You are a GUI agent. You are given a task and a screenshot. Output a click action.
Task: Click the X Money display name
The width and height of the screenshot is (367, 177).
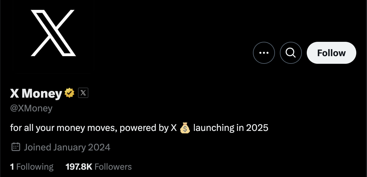click(x=36, y=93)
